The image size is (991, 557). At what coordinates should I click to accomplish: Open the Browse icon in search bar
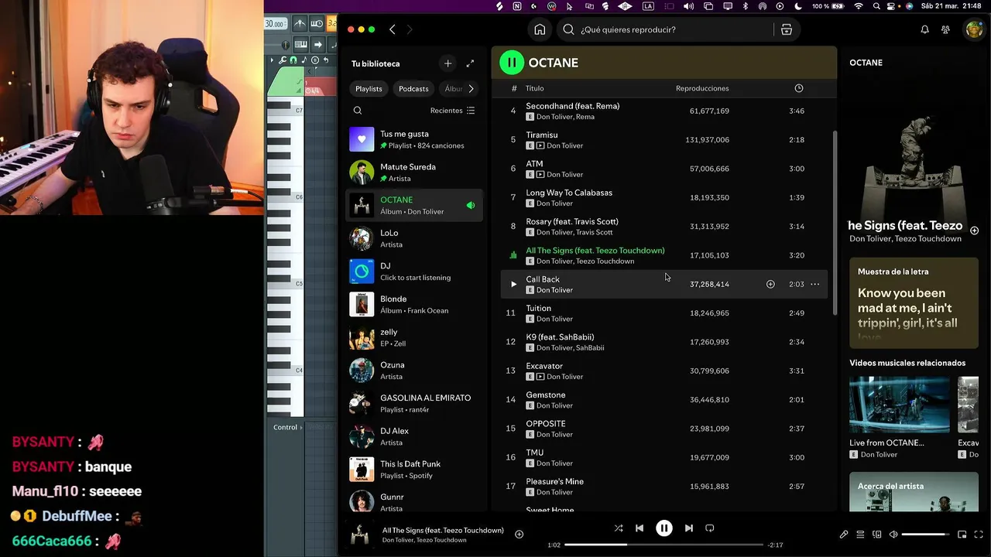pyautogui.click(x=786, y=29)
